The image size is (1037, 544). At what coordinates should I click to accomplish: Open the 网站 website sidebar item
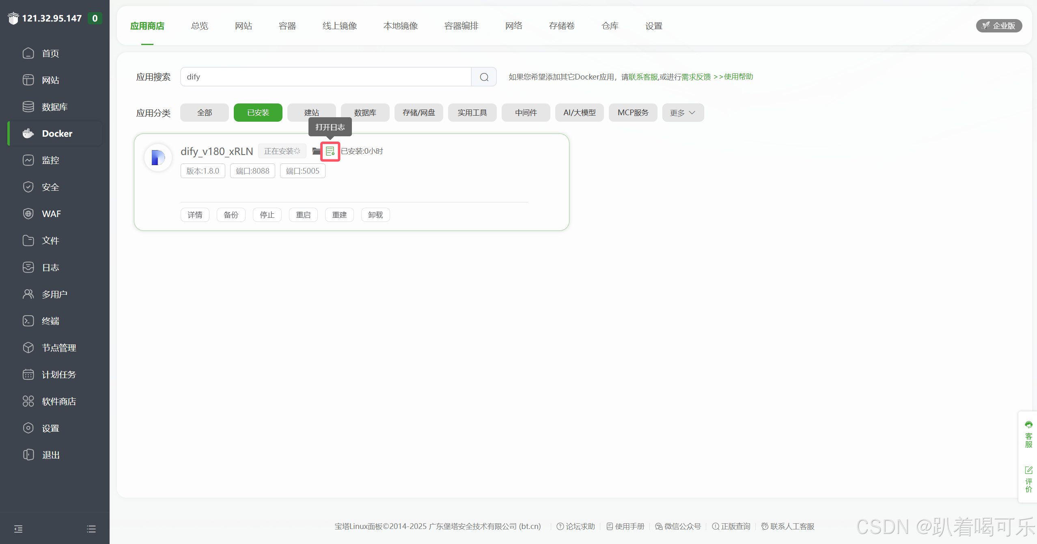point(50,80)
